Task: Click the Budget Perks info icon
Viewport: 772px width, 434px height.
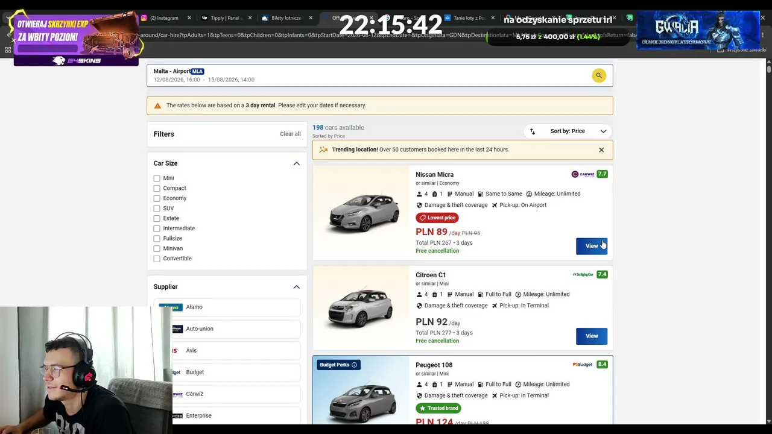Action: point(354,365)
